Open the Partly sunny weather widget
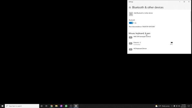This screenshot has height=108, width=192. click(163, 106)
